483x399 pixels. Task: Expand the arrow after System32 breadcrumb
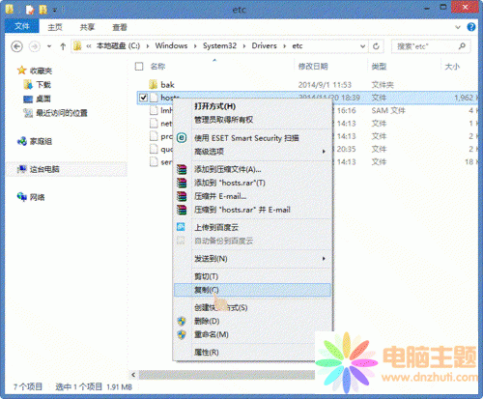click(x=244, y=46)
